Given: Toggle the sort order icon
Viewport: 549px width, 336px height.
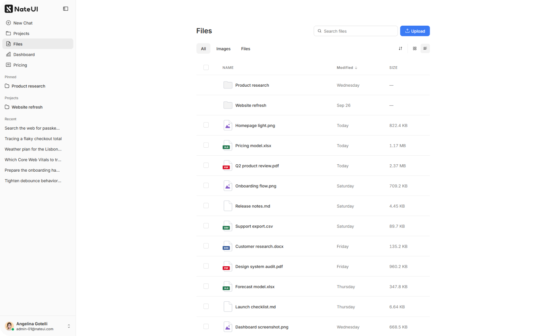Looking at the screenshot, I should [x=400, y=49].
